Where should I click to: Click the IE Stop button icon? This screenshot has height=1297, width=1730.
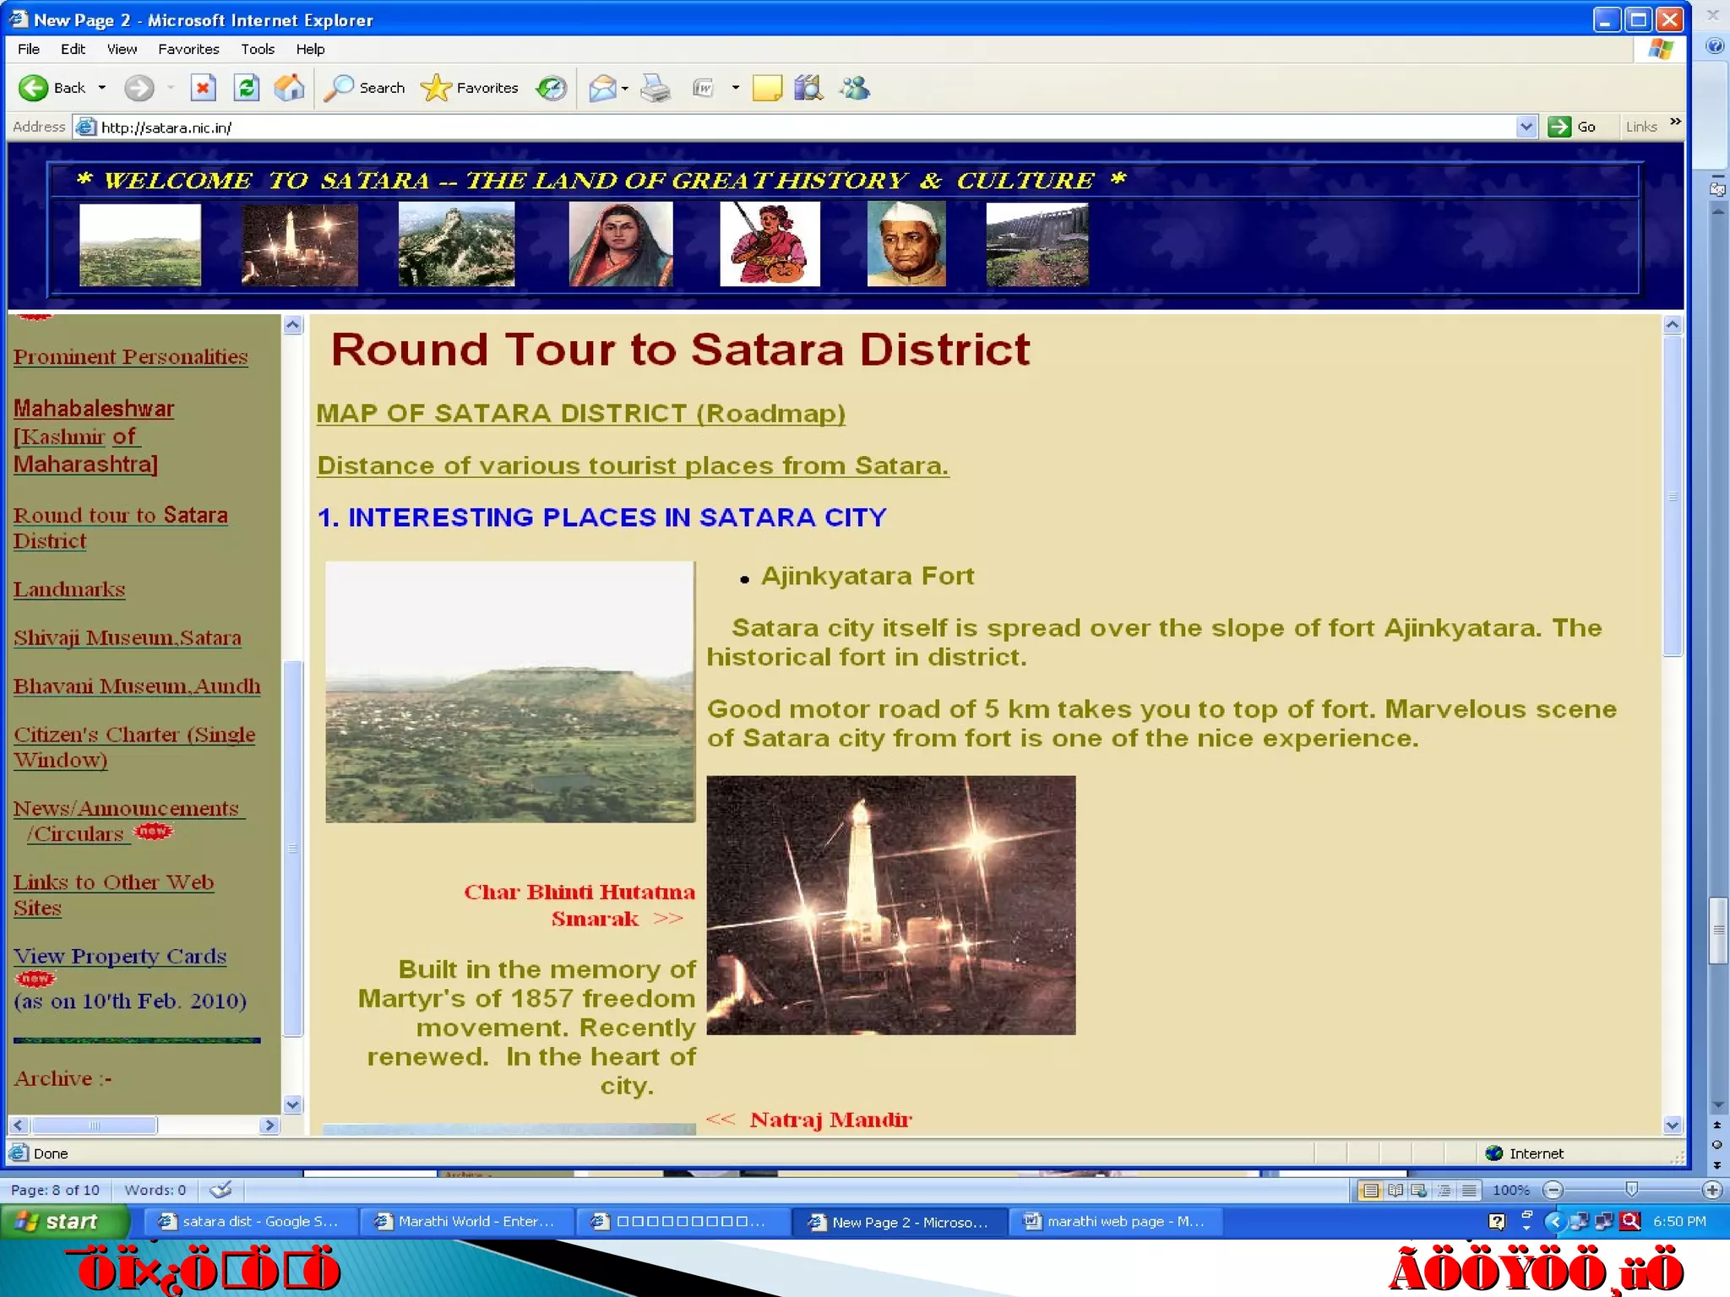coord(203,88)
